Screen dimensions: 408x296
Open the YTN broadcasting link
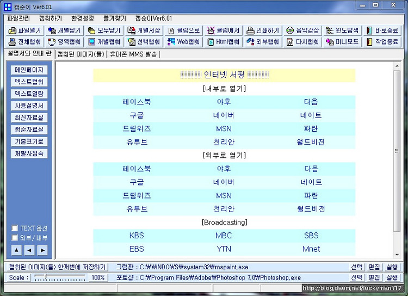tap(224, 249)
